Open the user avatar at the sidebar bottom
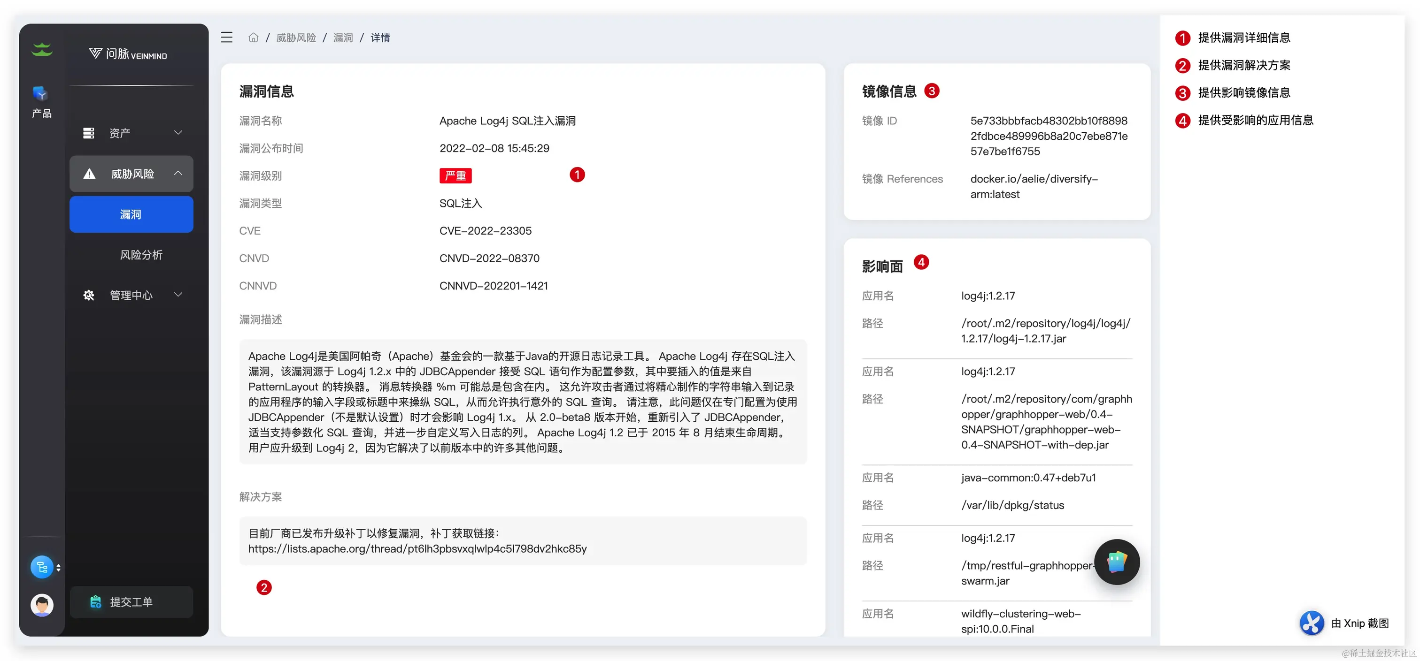 [x=42, y=605]
